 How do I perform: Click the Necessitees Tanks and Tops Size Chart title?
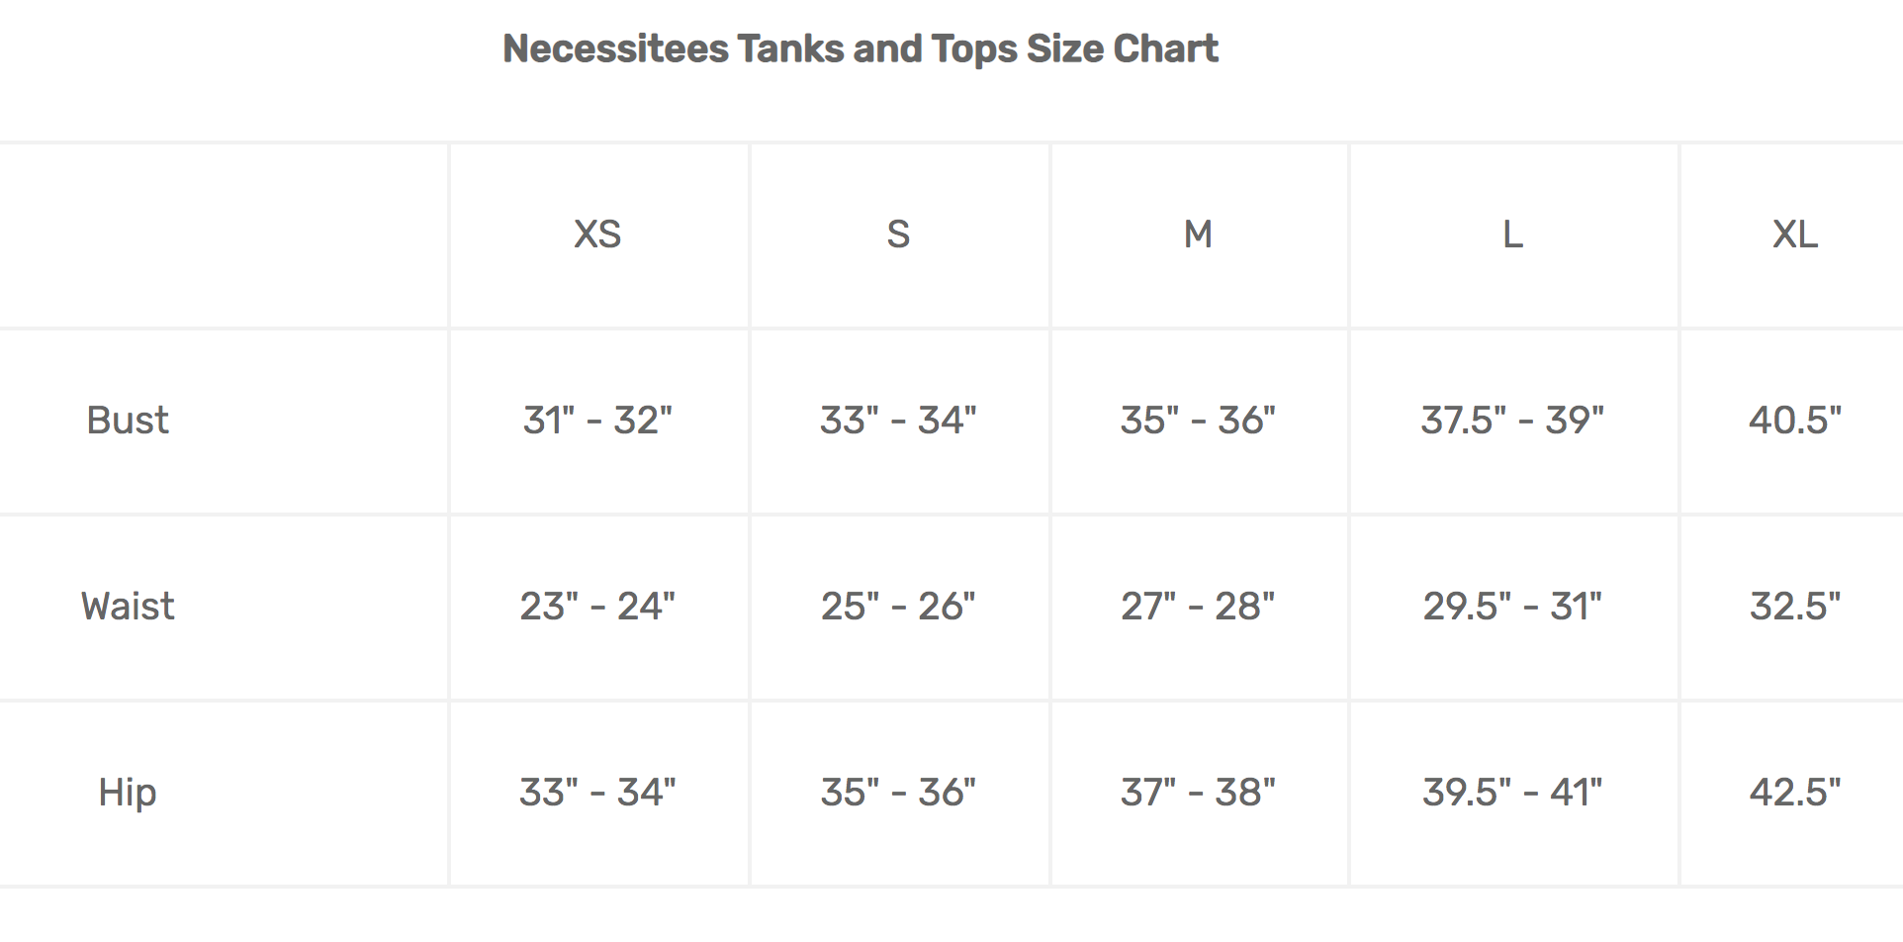tap(860, 48)
